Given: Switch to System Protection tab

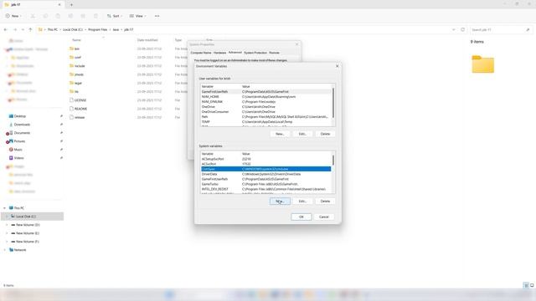Looking at the screenshot, I should pos(255,53).
